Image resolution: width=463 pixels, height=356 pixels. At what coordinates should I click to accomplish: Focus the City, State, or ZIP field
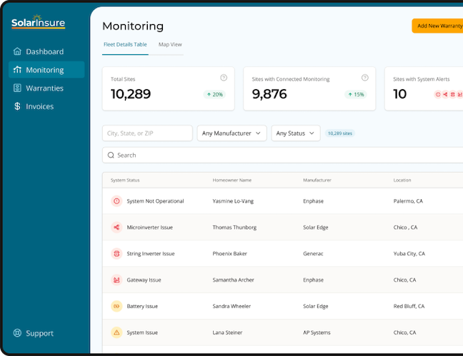tap(147, 133)
